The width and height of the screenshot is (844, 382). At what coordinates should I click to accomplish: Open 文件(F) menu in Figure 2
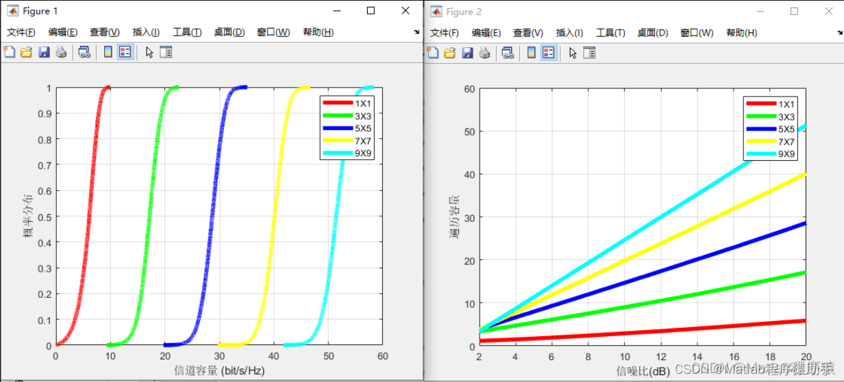coord(445,33)
